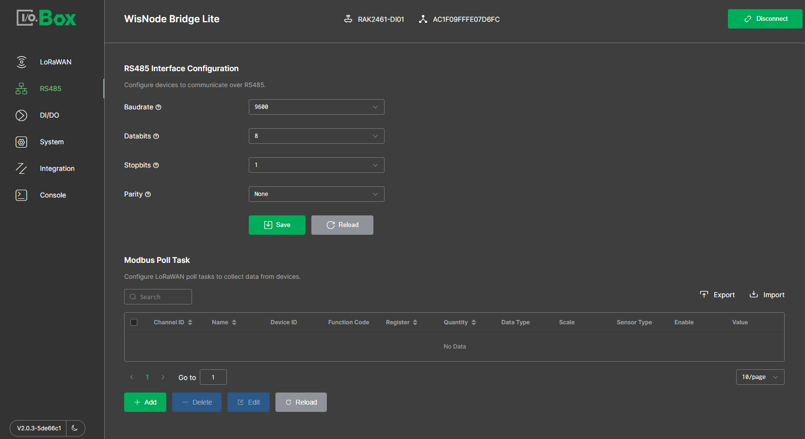The image size is (805, 439).
Task: Click the search magnifier icon
Action: pyautogui.click(x=133, y=297)
